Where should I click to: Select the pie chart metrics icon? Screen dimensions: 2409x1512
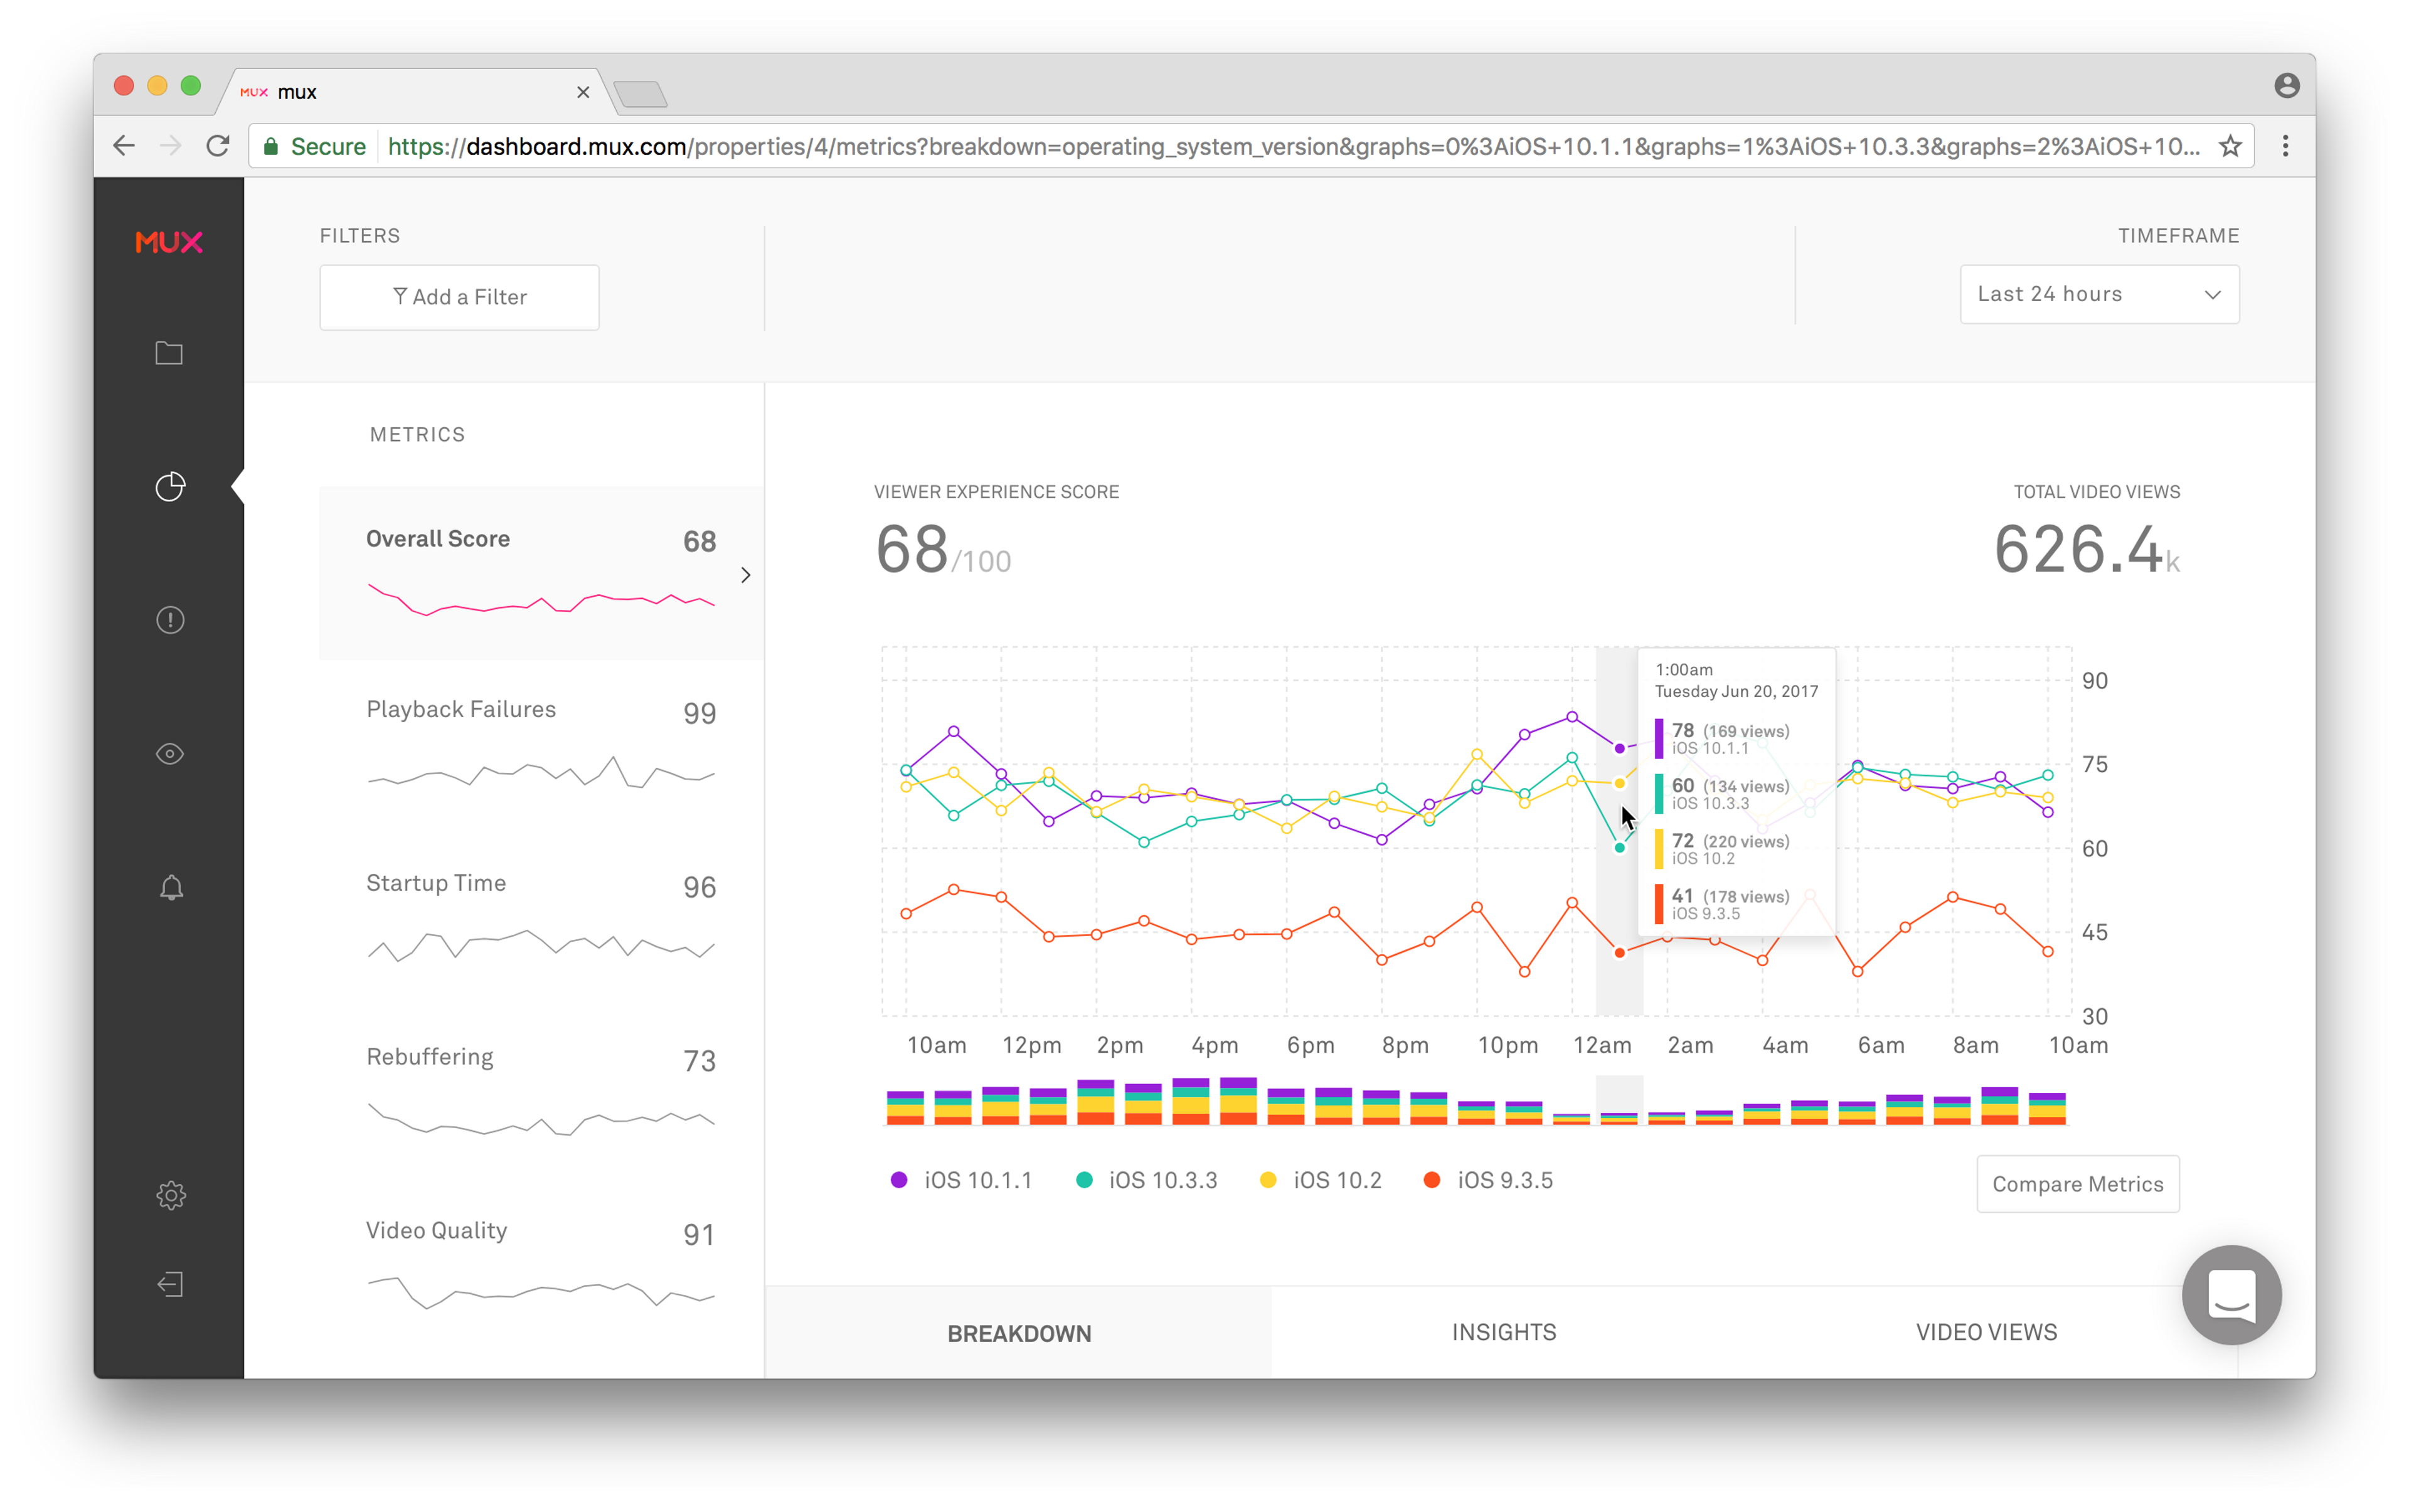tap(170, 487)
